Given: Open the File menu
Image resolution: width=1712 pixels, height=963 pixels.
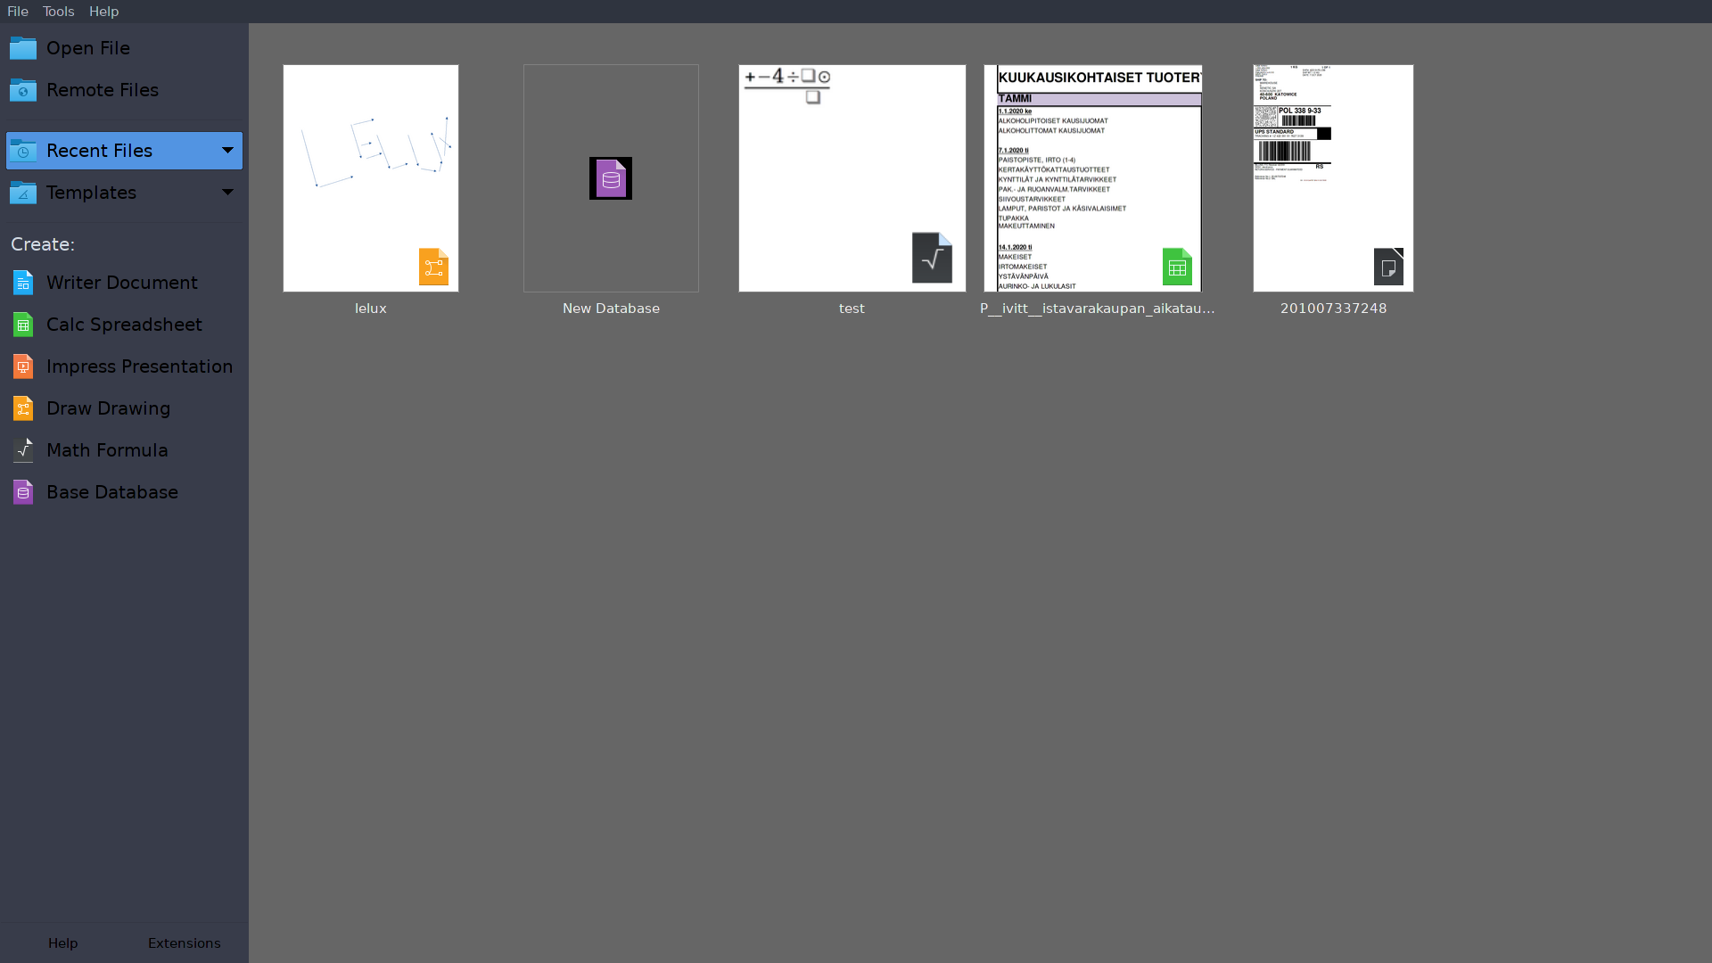Looking at the screenshot, I should pyautogui.click(x=18, y=12).
